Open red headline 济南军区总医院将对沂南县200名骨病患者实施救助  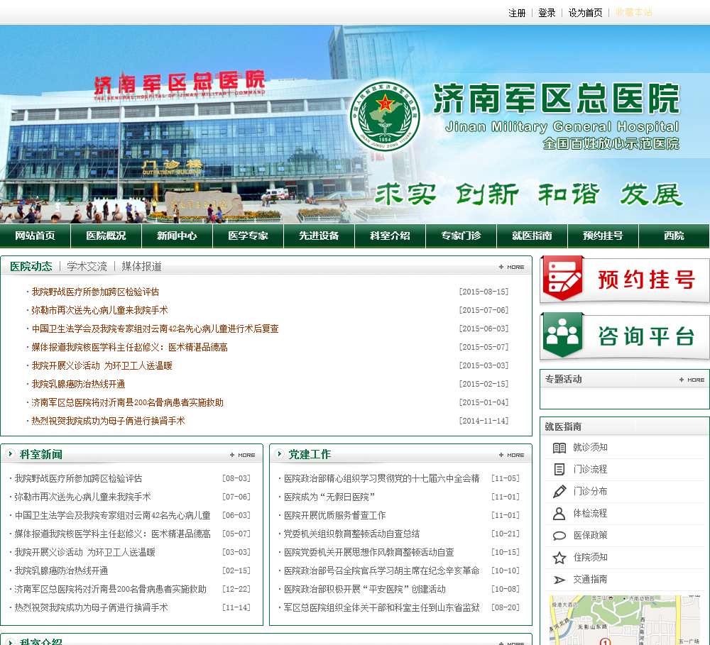tap(127, 403)
